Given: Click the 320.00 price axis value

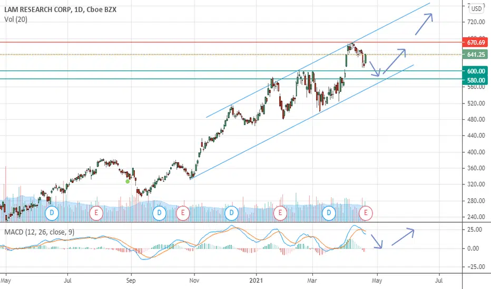Looking at the screenshot, I should (476, 184).
